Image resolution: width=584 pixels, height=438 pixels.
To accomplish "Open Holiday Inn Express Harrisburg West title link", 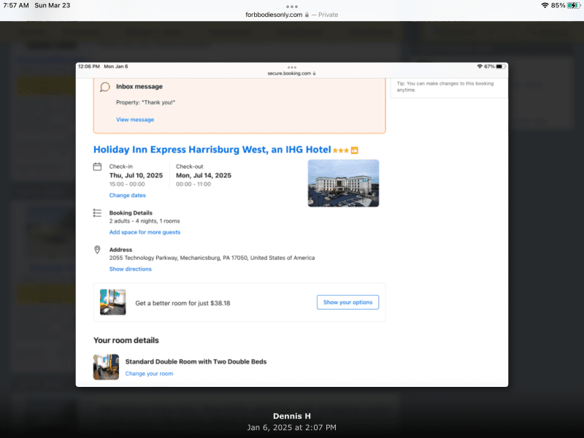I will [x=212, y=150].
